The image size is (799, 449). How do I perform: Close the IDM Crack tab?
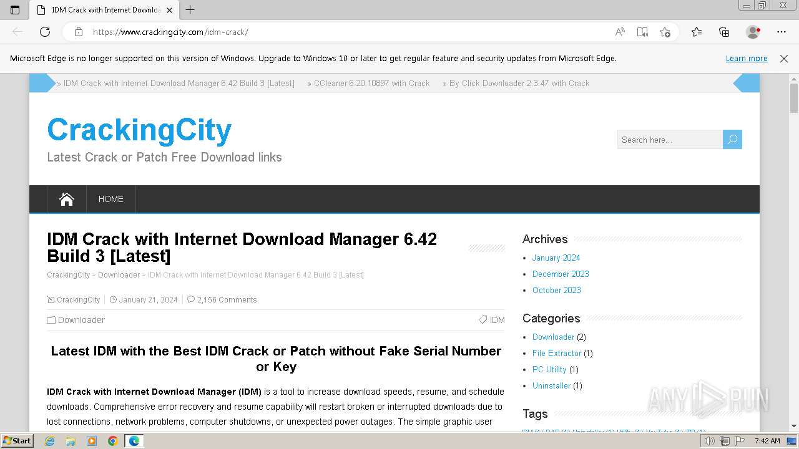pyautogui.click(x=169, y=10)
